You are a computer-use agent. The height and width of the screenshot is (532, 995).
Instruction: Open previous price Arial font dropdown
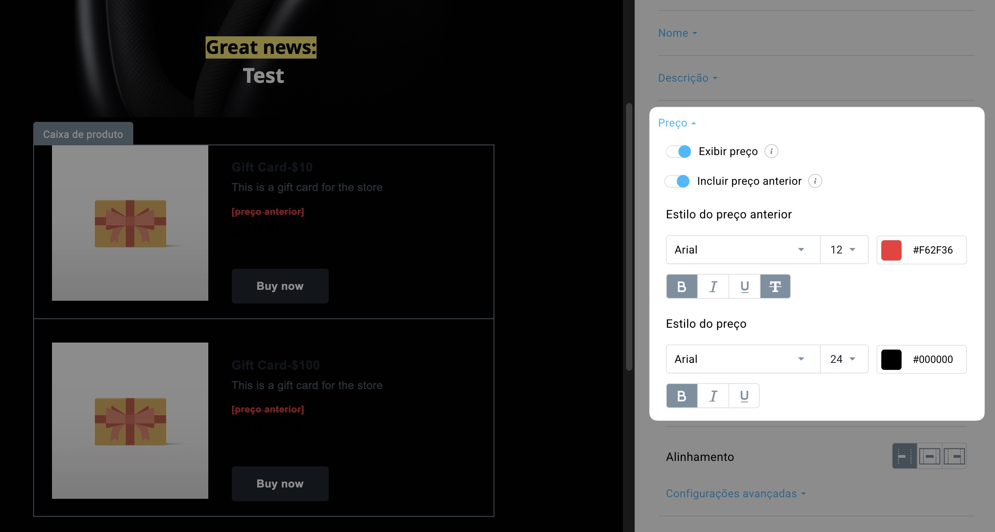click(743, 250)
